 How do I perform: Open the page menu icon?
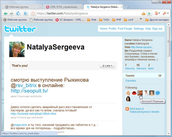(157, 13)
